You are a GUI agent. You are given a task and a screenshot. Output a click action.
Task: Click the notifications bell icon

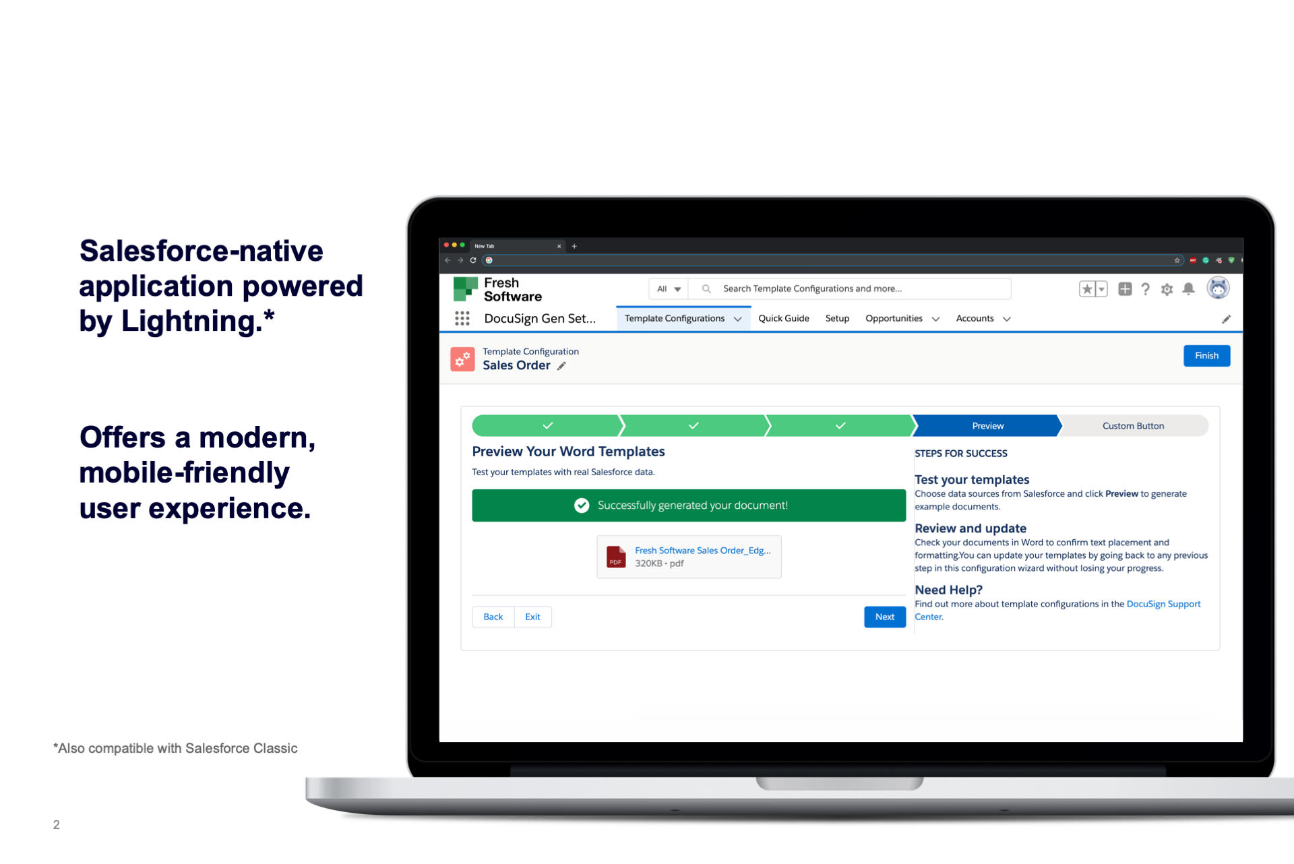[1188, 288]
